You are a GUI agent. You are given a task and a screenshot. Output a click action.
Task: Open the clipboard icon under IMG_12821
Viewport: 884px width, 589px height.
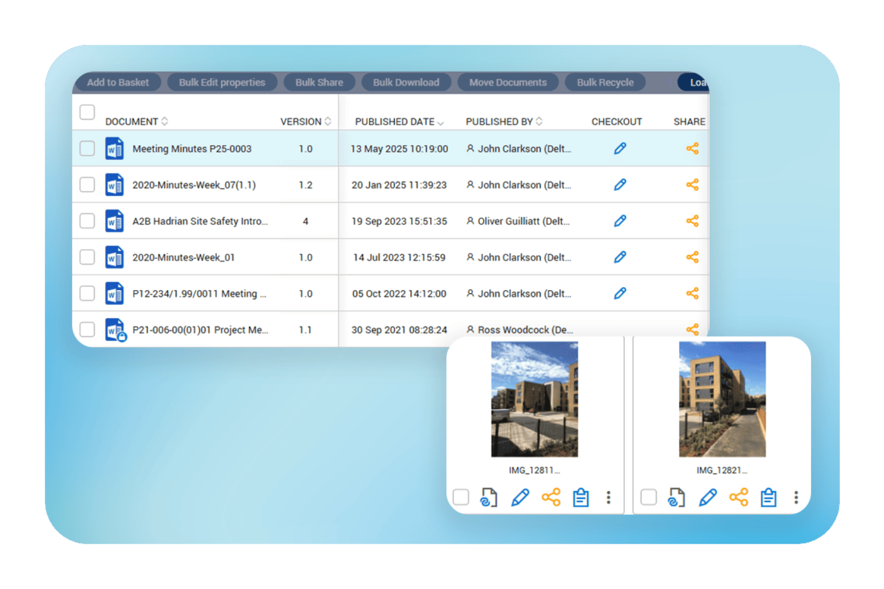pyautogui.click(x=768, y=497)
